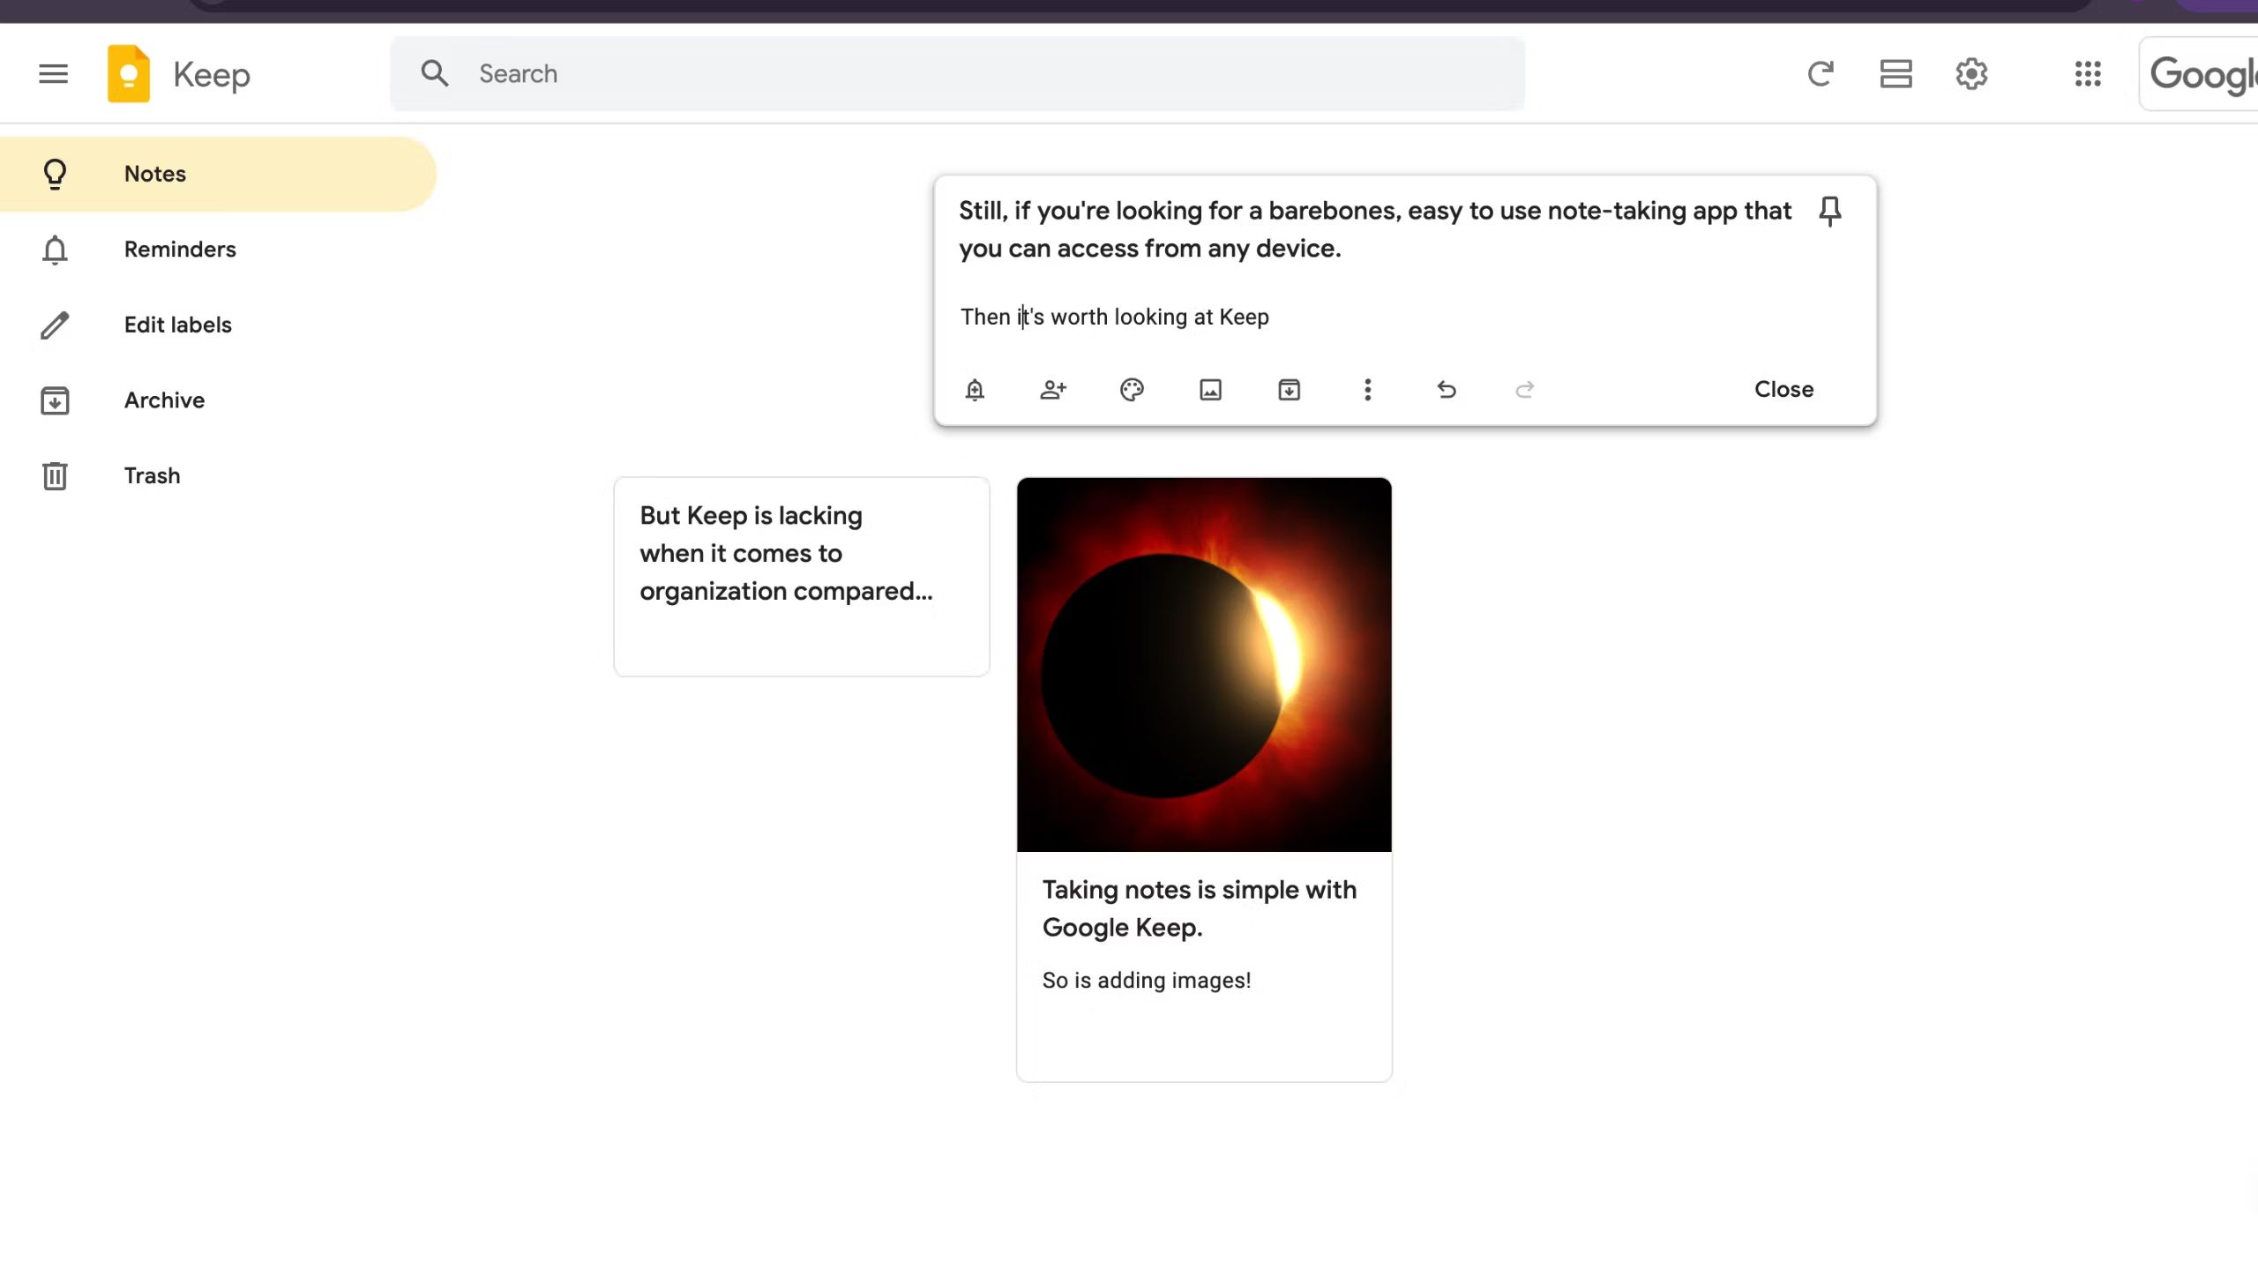Toggle the main menu sidebar
2258x1270 pixels.
[x=53, y=73]
